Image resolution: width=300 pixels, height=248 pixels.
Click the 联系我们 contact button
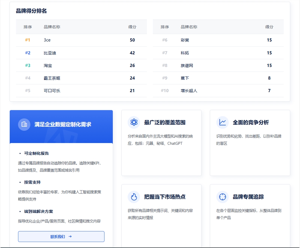click(61, 236)
